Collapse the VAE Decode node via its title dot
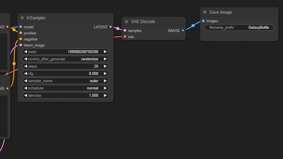The height and width of the screenshot is (159, 283). point(126,21)
